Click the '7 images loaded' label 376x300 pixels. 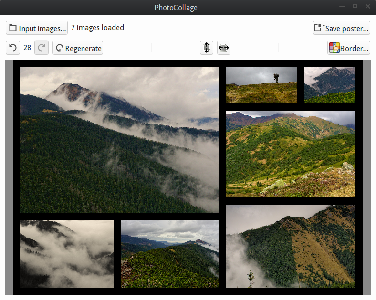(x=98, y=28)
